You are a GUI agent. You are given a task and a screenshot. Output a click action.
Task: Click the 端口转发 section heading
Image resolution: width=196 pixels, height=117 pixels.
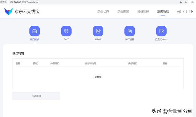point(18,53)
